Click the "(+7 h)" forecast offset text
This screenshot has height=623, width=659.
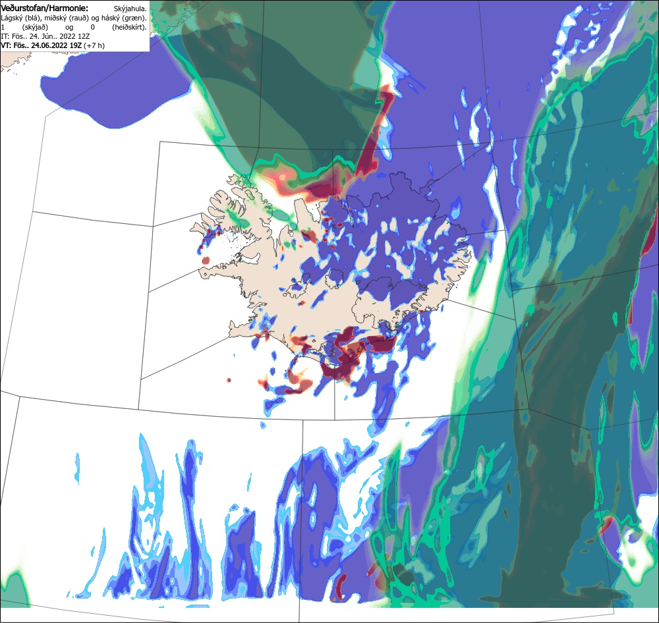click(94, 45)
